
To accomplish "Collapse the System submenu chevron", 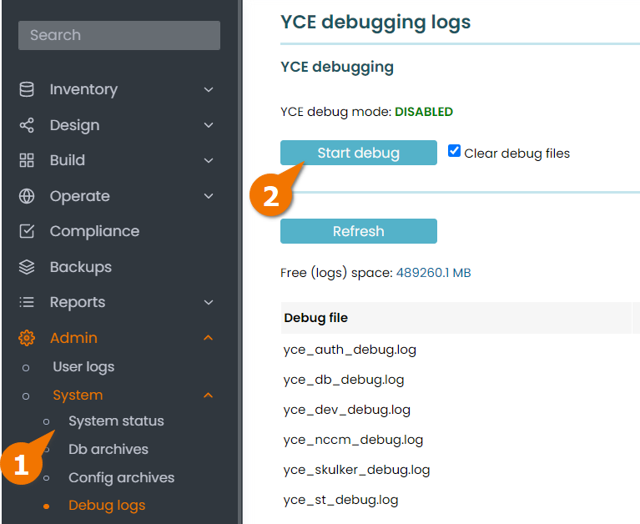I will coord(209,395).
